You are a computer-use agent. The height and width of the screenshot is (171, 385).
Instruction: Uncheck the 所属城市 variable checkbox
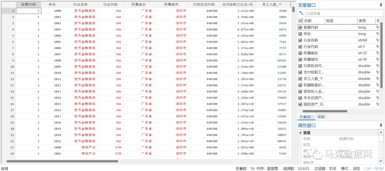[300, 59]
